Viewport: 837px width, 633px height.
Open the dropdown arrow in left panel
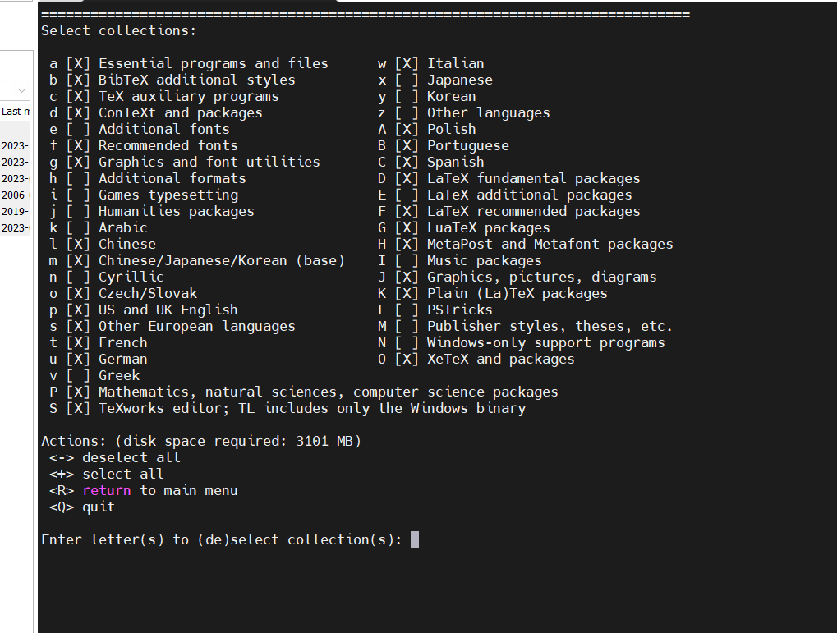[x=21, y=90]
